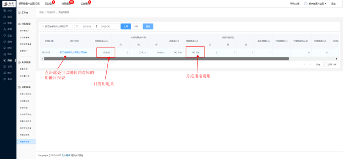Open the 财务 module in the sidebar
343x159 pixels.
(x=8, y=48)
